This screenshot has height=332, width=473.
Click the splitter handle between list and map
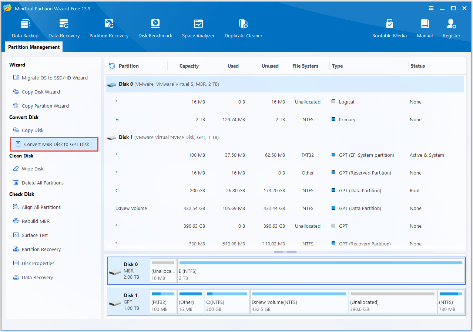click(x=285, y=252)
